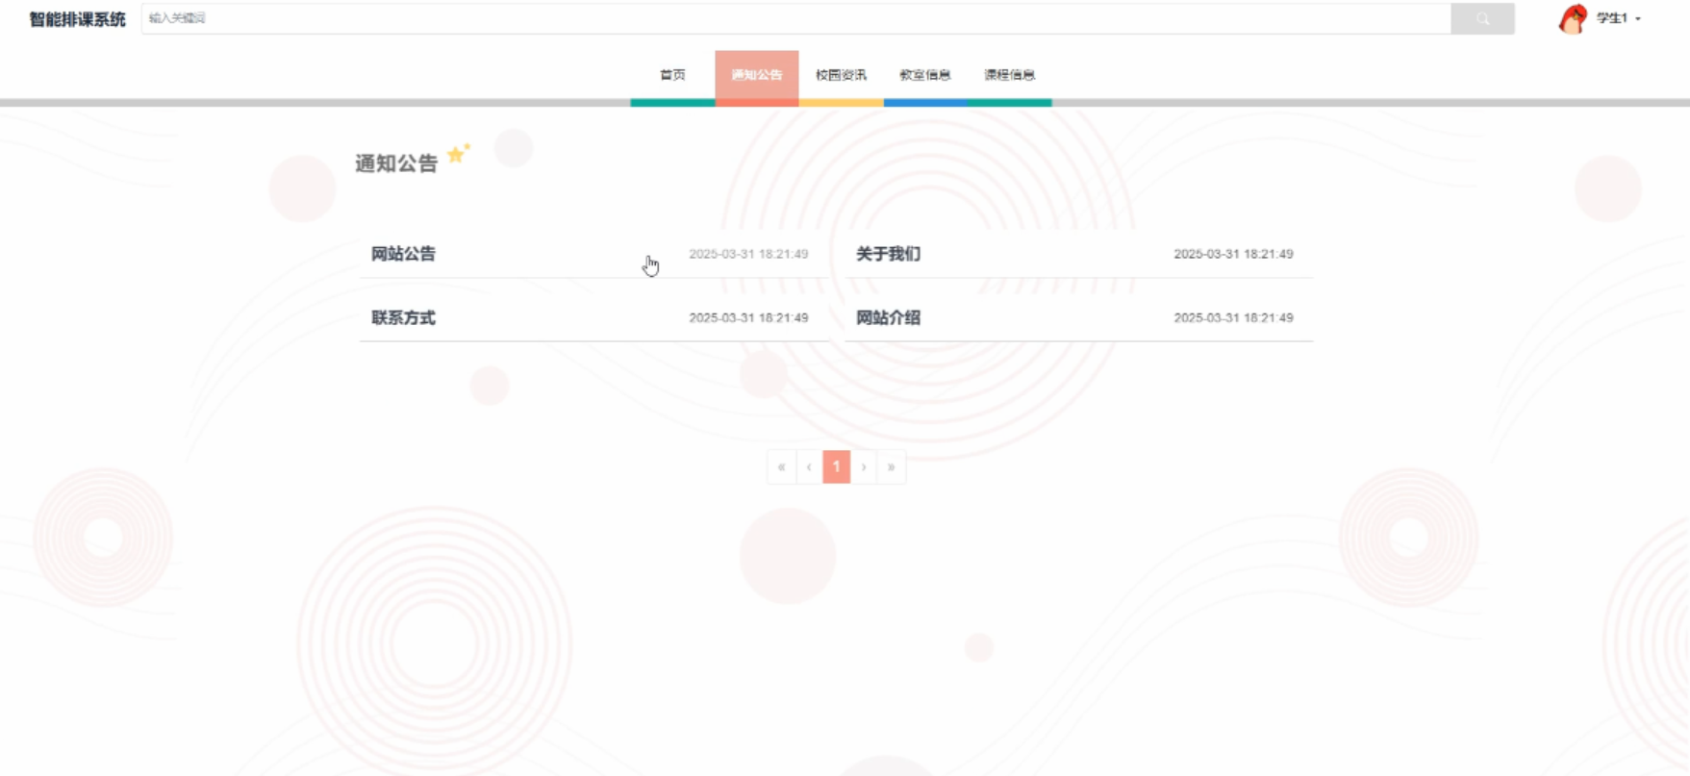1690x776 pixels.
Task: Click the timestamp beside 关于我们
Action: 1233,254
